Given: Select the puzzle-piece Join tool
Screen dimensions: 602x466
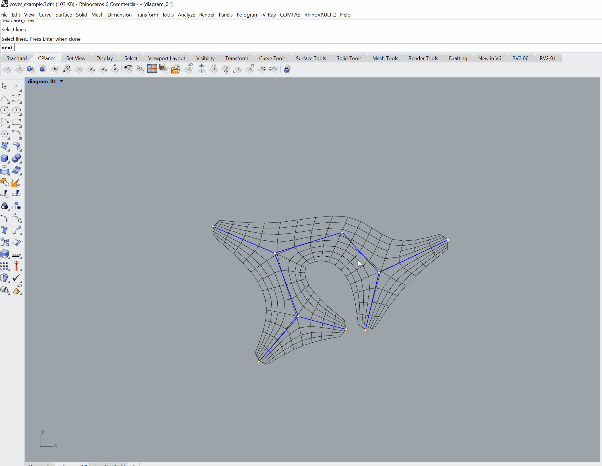Looking at the screenshot, I should click(x=5, y=182).
